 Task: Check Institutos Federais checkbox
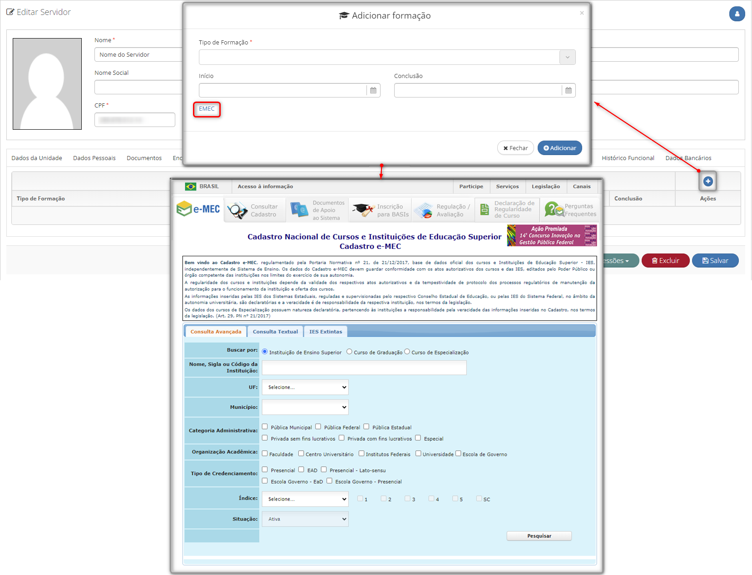point(361,453)
